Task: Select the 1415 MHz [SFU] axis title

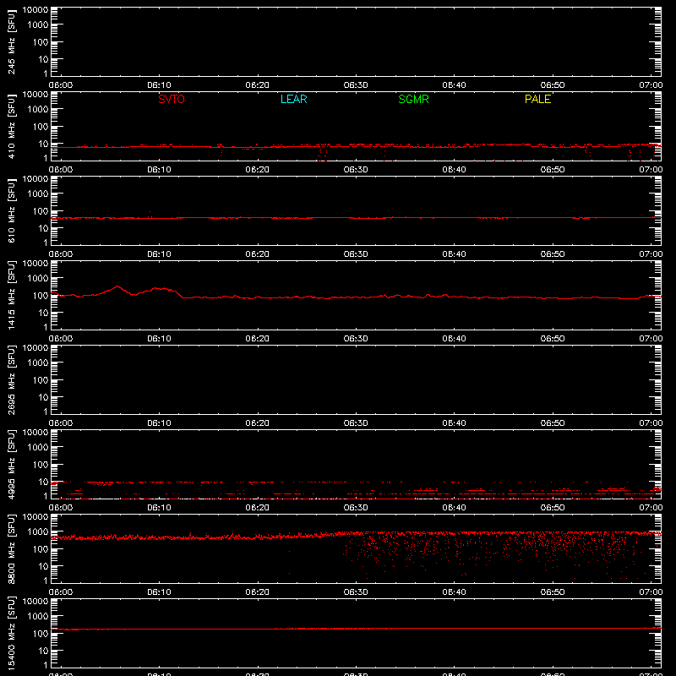Action: [x=11, y=295]
